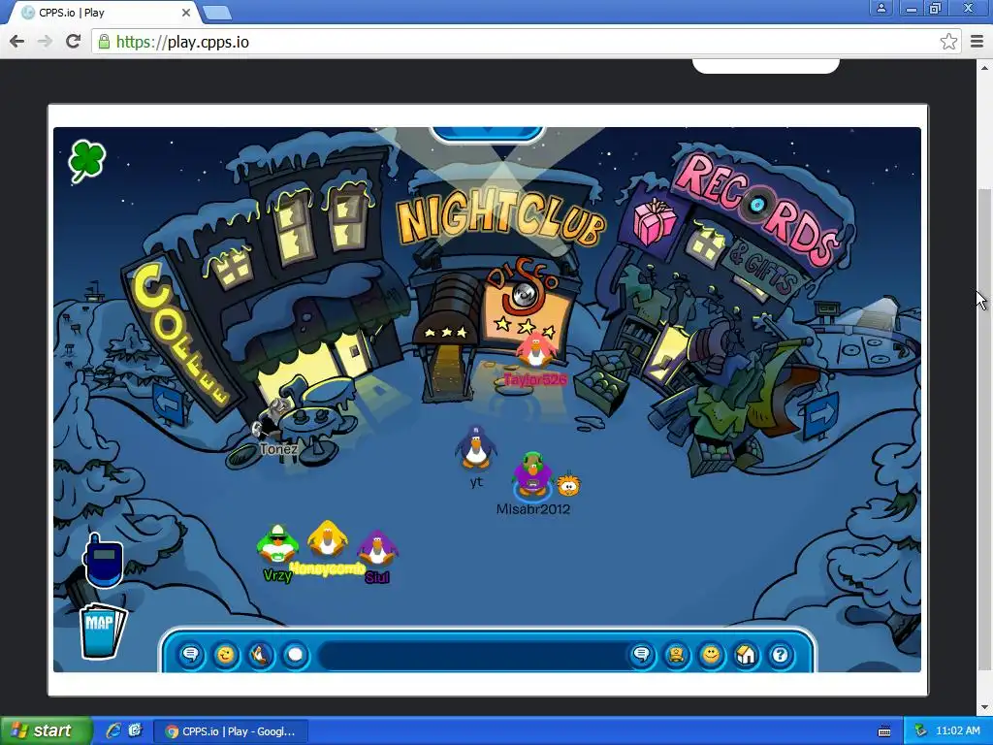
Task: Open the winking emotes menu
Action: click(x=225, y=654)
